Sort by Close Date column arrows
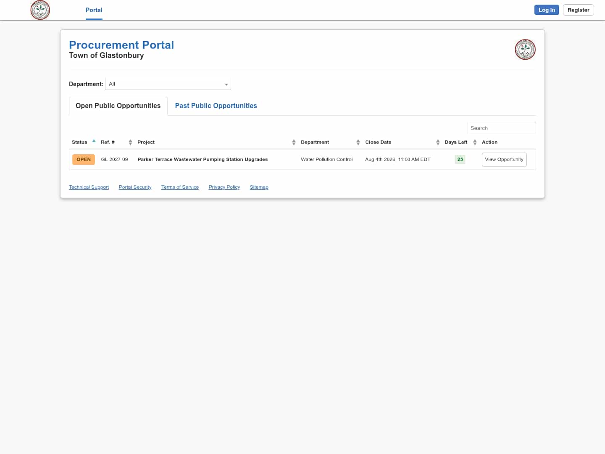 tap(438, 143)
